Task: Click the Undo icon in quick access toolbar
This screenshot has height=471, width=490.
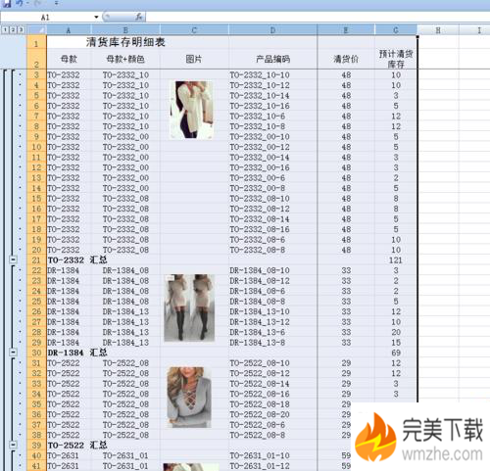Action: click(21, 3)
